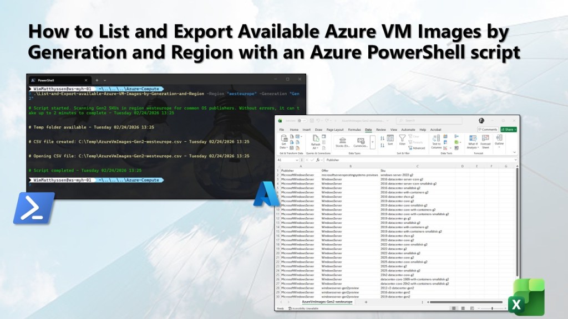Click the Share button in Excel
The width and height of the screenshot is (568, 319).
(x=508, y=130)
